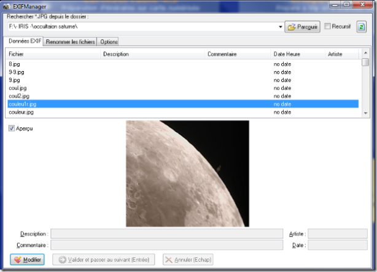Click the Parcourir folder browse button
The image size is (377, 272).
click(303, 28)
